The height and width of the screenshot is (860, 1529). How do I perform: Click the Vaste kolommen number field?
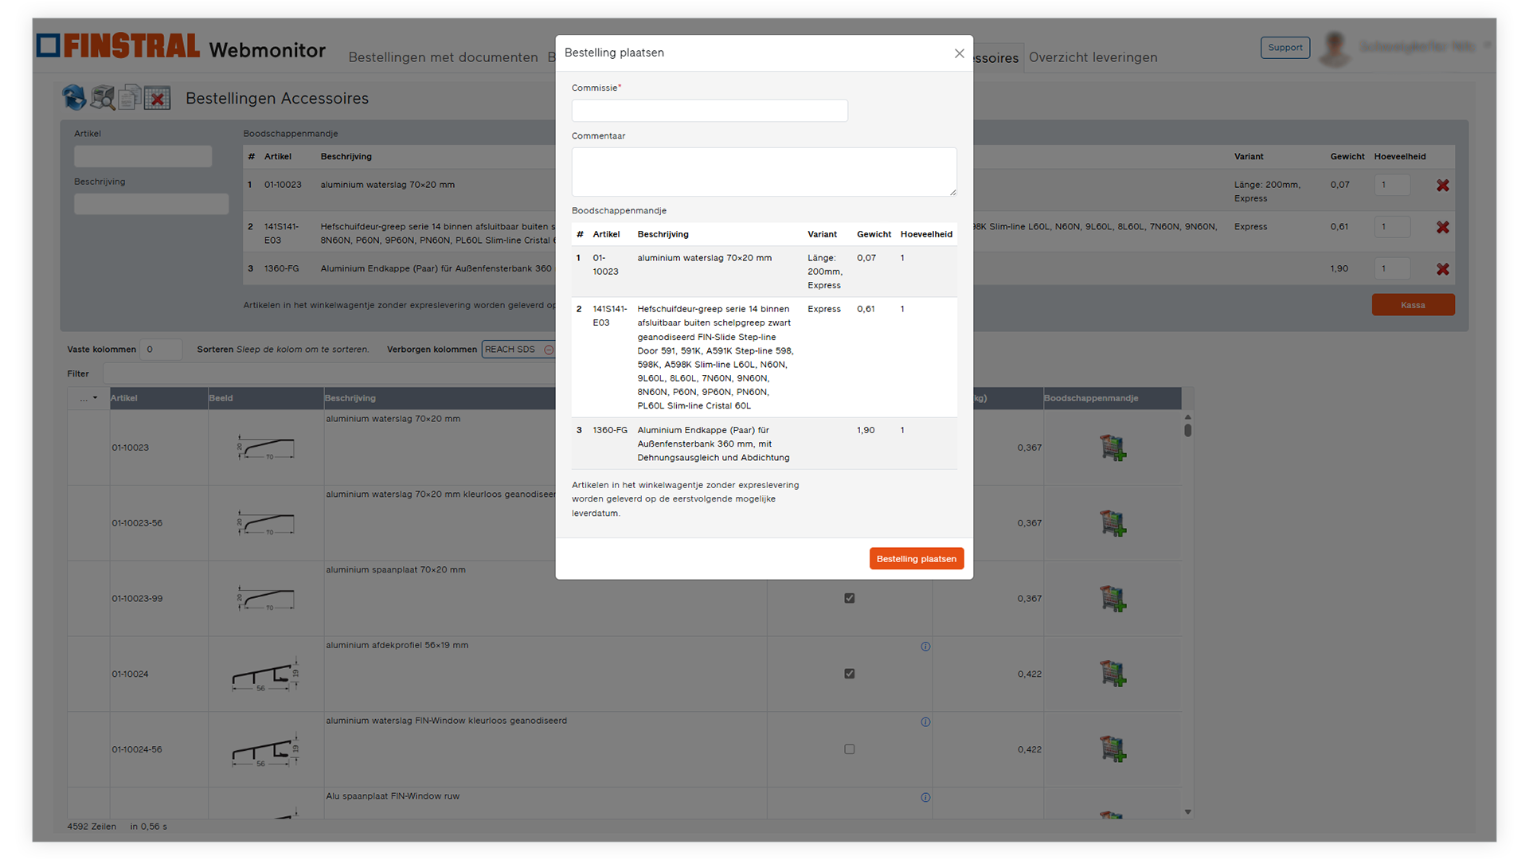click(x=160, y=350)
